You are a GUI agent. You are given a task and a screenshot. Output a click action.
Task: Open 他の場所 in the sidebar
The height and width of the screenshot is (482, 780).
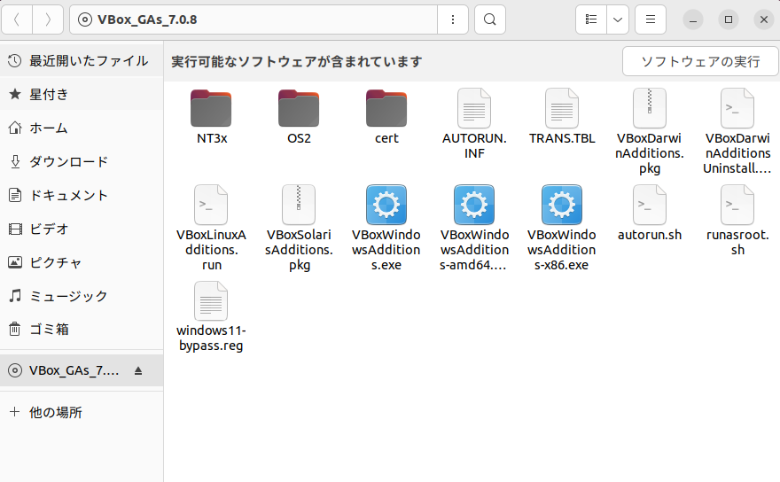(82, 412)
